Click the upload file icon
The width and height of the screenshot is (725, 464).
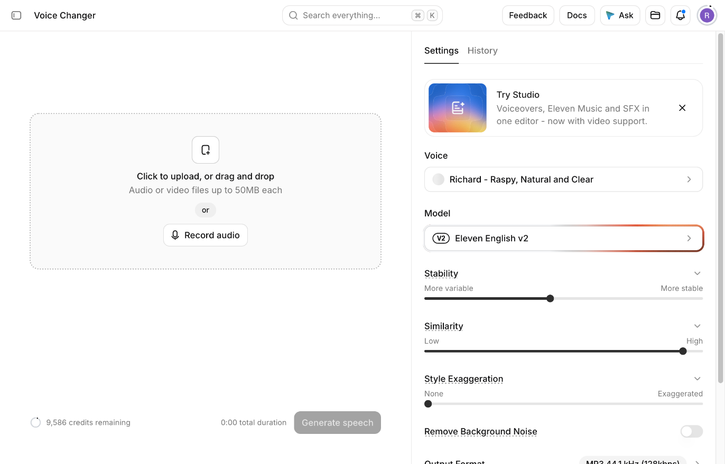click(206, 150)
